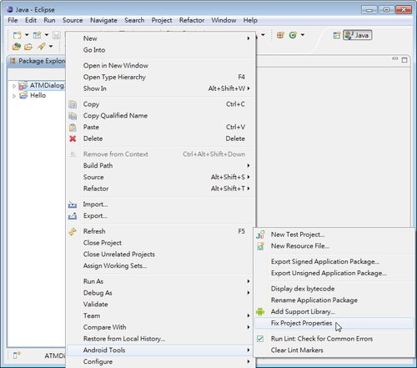Open the New Java Class dropdown arrow
This screenshot has height=368, width=417.
pos(303,35)
